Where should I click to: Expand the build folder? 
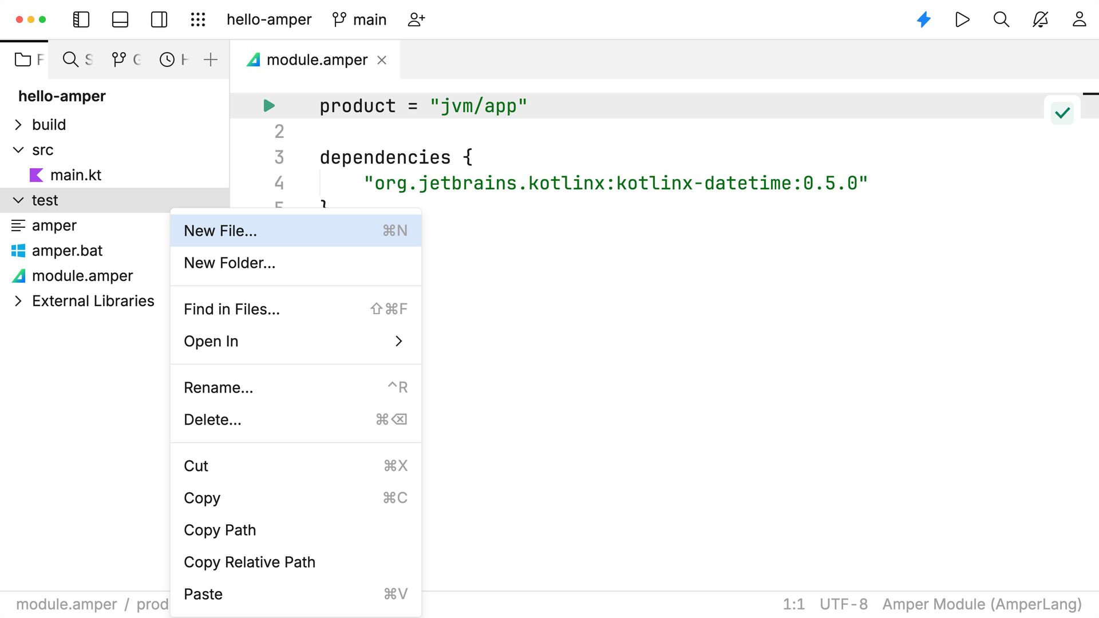tap(18, 125)
